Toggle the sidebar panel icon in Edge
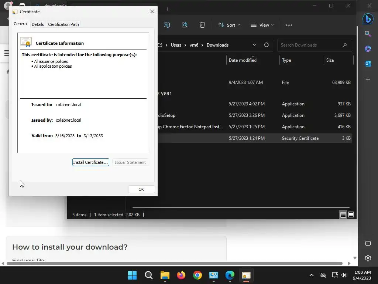This screenshot has width=378, height=284. coord(368,243)
